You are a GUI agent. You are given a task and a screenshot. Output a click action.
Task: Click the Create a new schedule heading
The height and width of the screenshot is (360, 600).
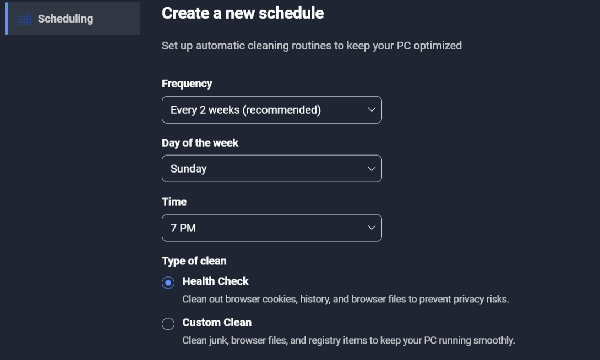[x=243, y=13]
